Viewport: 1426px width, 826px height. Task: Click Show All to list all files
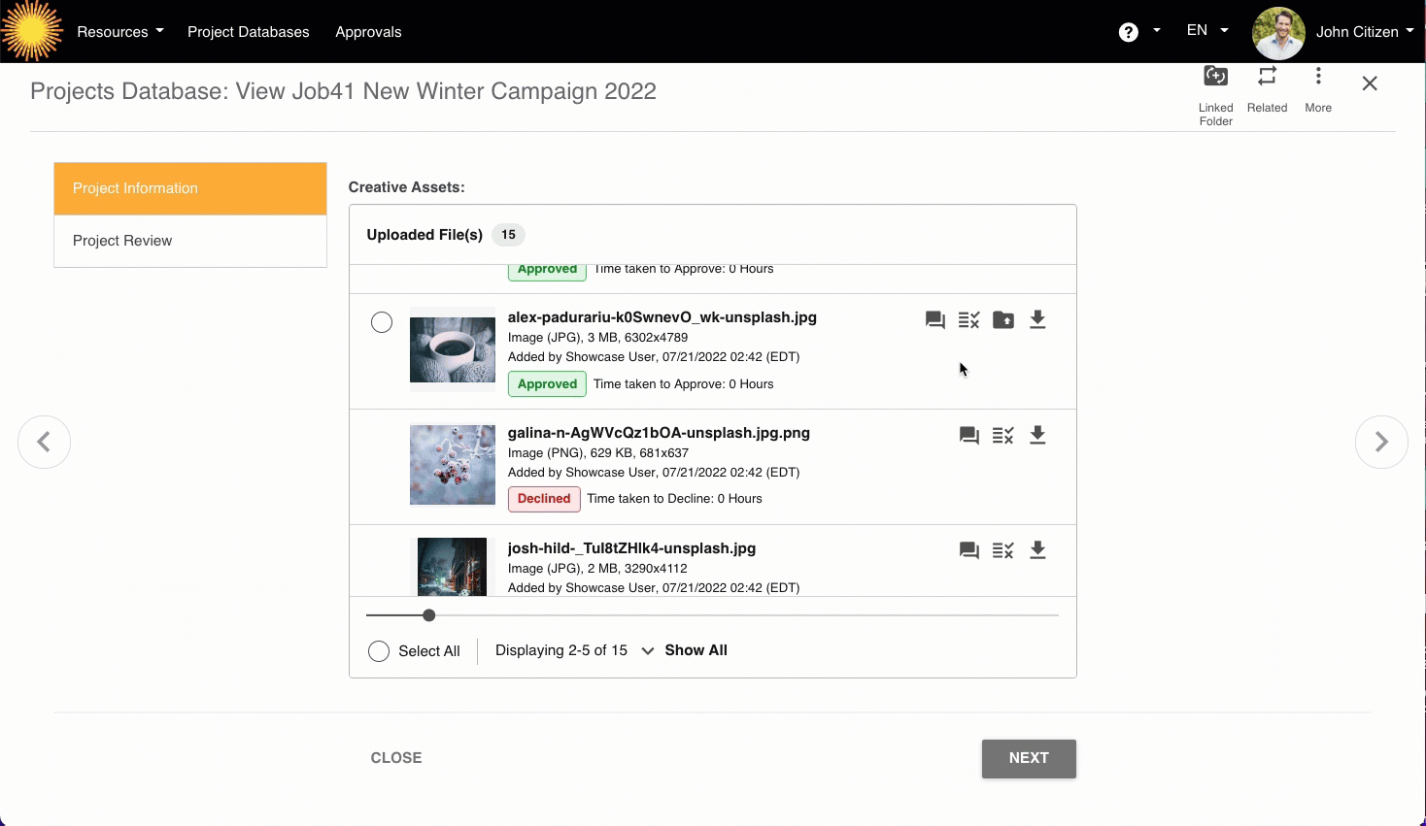click(x=696, y=650)
